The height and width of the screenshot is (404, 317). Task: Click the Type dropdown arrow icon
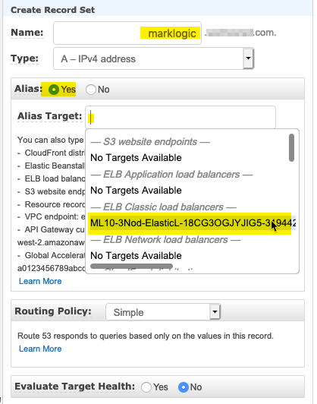248,58
